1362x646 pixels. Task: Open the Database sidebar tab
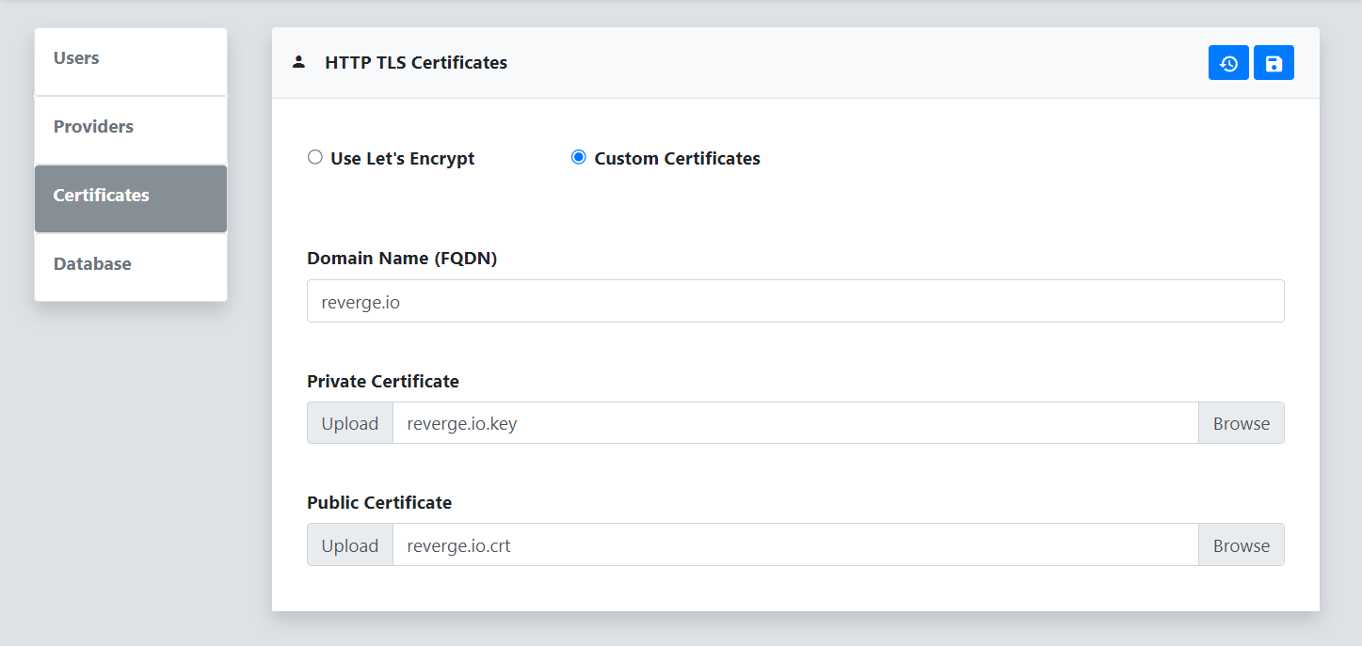[131, 267]
